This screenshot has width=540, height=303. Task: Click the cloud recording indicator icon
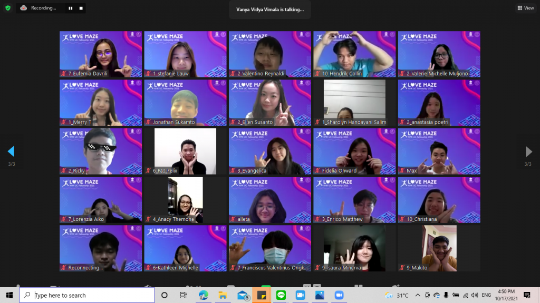(x=24, y=8)
